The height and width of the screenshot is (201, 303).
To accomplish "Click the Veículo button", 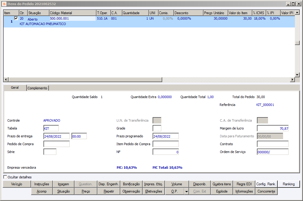I will (17, 184).
